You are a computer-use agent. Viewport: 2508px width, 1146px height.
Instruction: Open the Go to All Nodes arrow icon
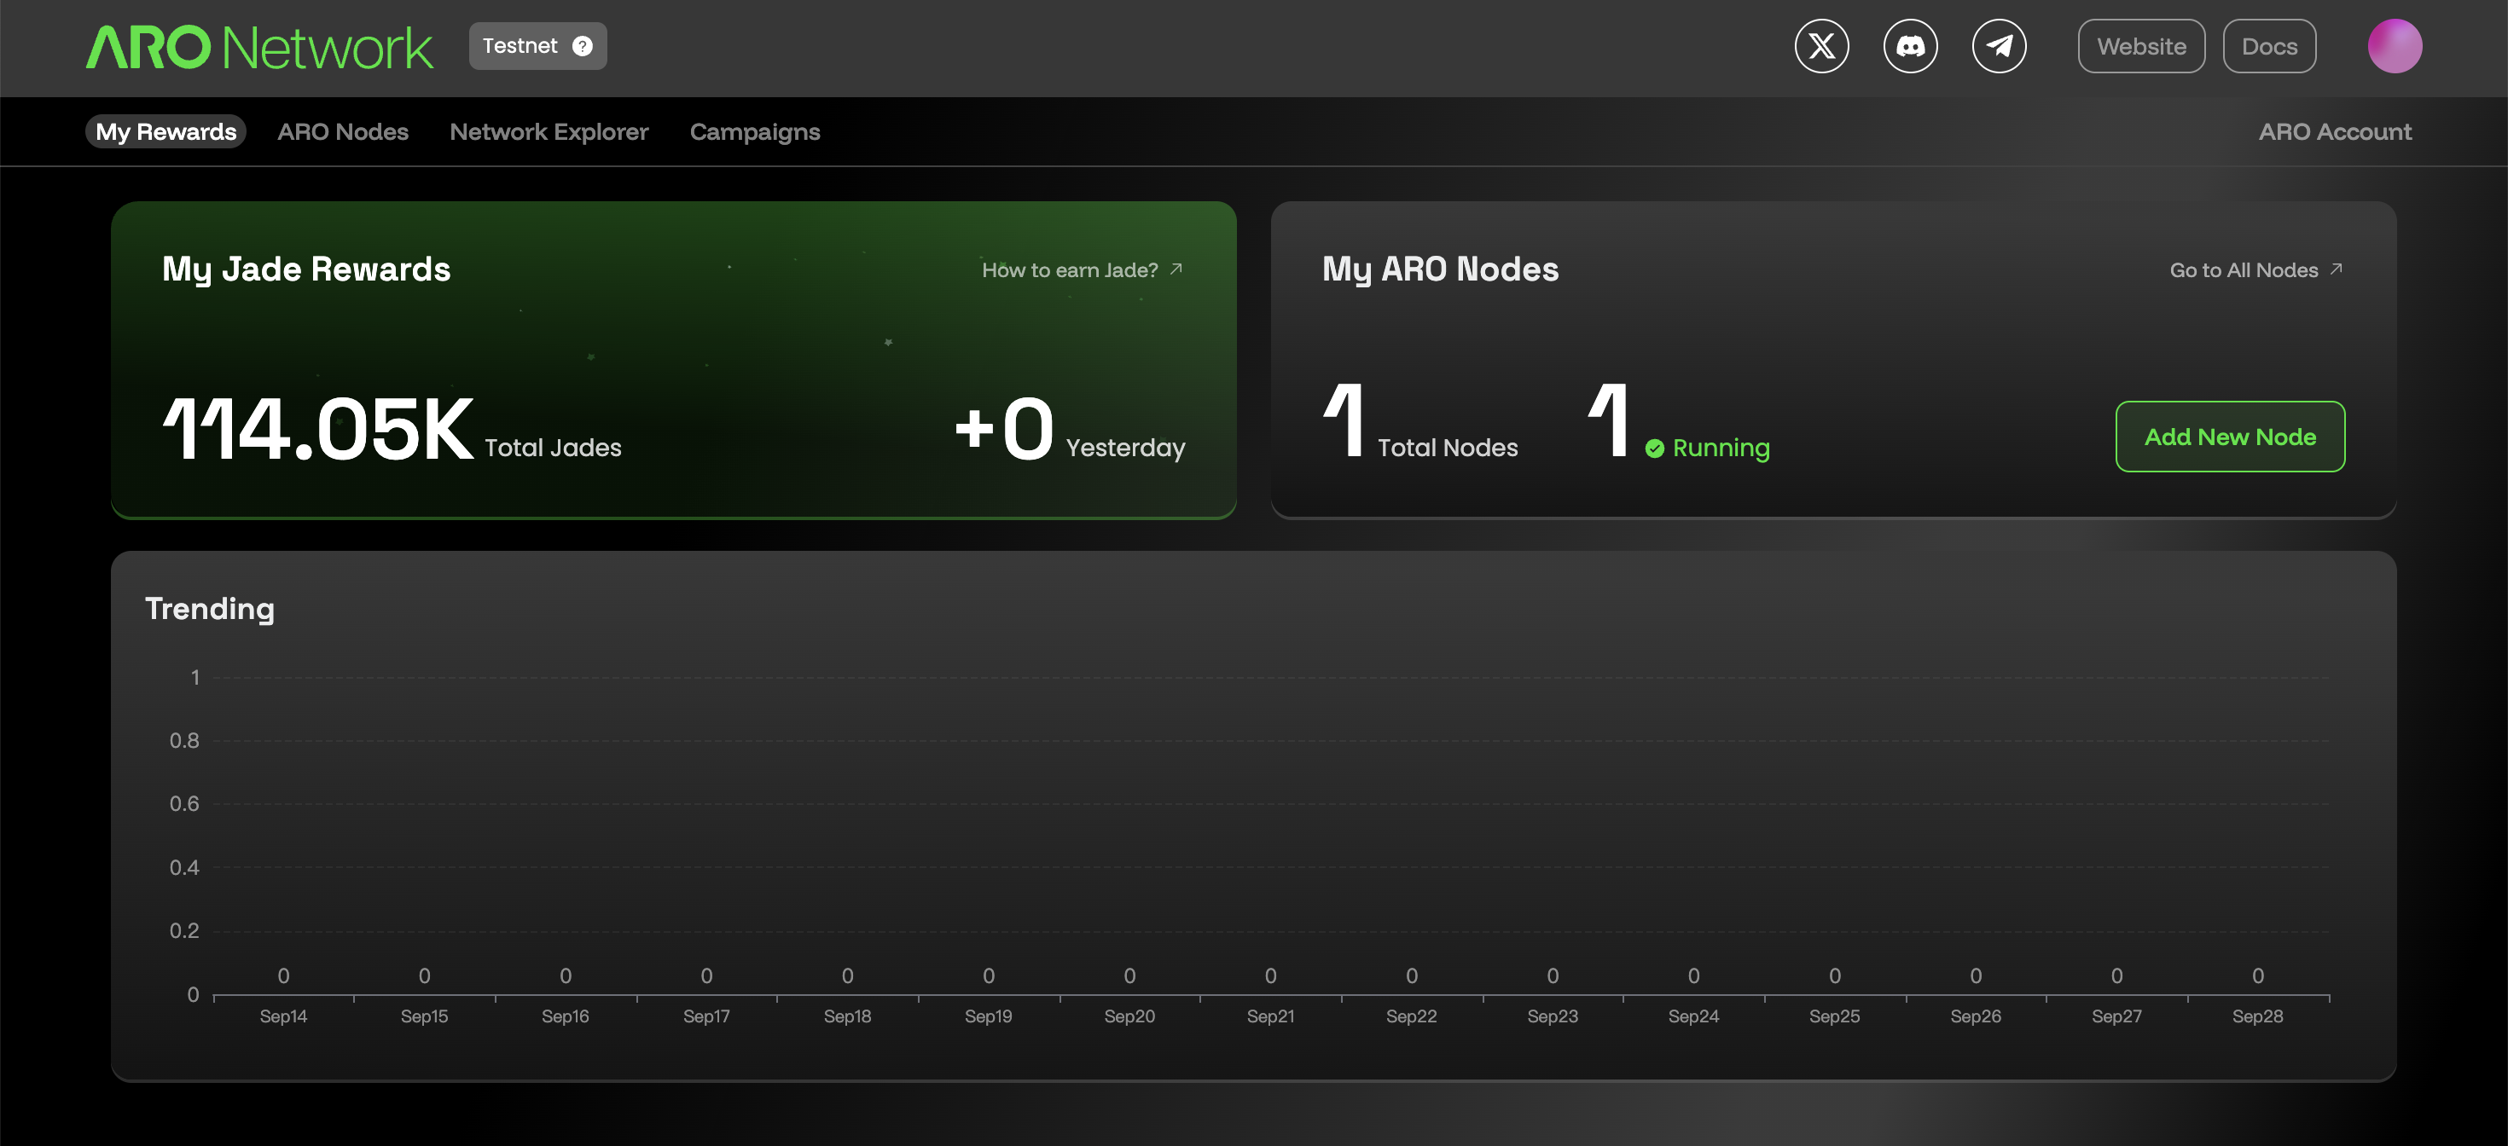pyautogui.click(x=2336, y=269)
